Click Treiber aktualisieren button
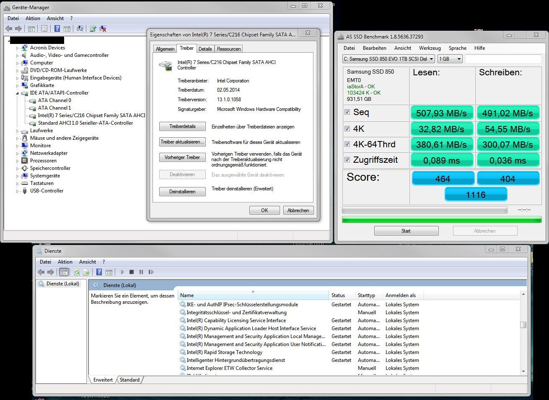Screen dimensions: 549x400 (182, 142)
